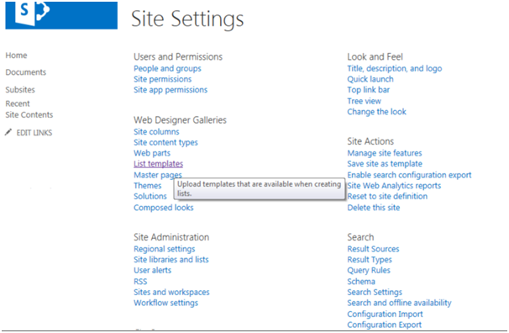This screenshot has height=333, width=509.
Task: Open the Site content types link
Action: coord(165,142)
